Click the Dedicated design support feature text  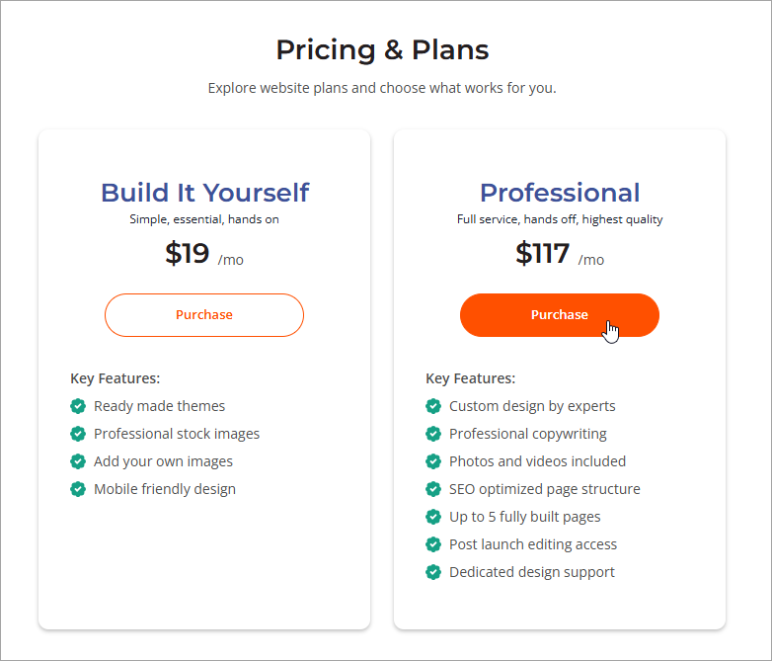[x=531, y=572]
